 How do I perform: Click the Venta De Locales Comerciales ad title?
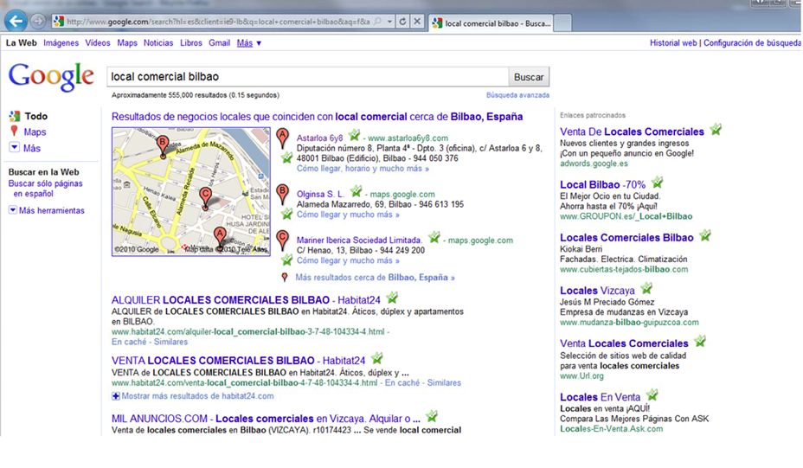click(x=632, y=131)
